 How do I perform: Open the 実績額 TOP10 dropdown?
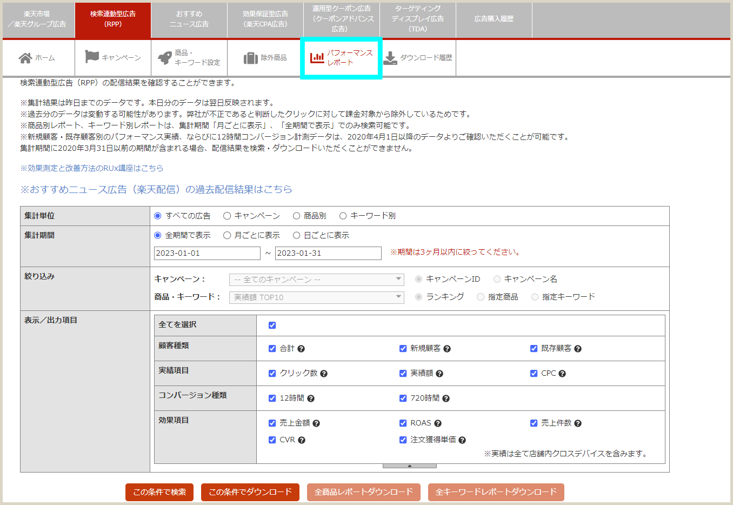pos(317,297)
